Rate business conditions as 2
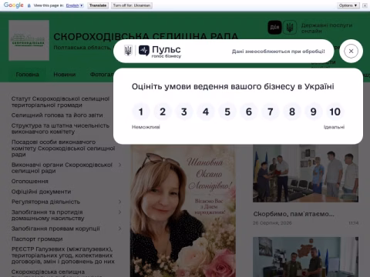 [163, 112]
